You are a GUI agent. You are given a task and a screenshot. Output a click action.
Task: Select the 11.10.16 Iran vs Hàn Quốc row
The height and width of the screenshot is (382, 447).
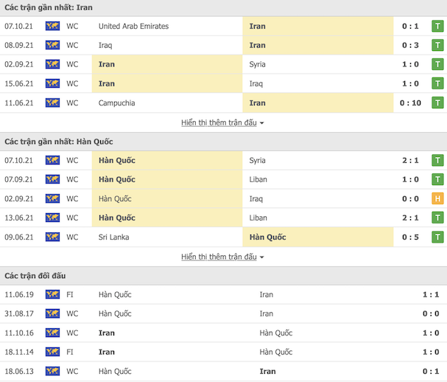224,333
